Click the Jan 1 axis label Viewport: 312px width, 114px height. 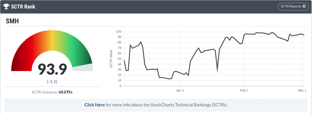point(180,91)
